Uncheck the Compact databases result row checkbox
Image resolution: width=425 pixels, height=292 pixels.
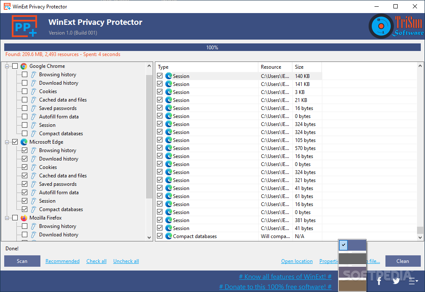coord(160,236)
